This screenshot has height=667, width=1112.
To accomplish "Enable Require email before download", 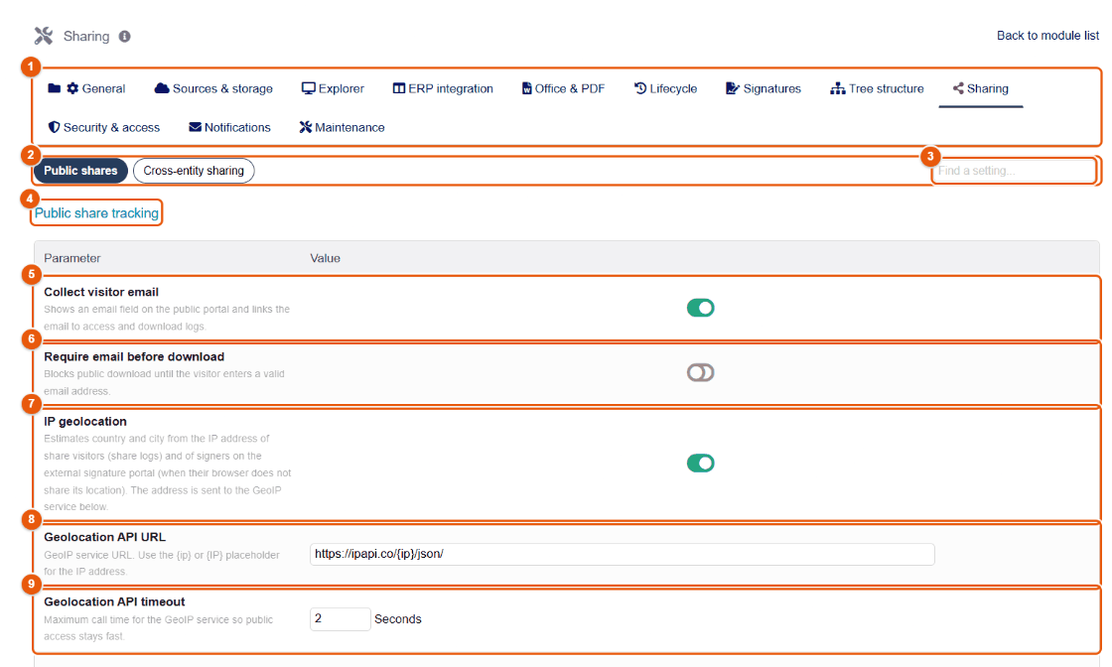I will point(700,373).
